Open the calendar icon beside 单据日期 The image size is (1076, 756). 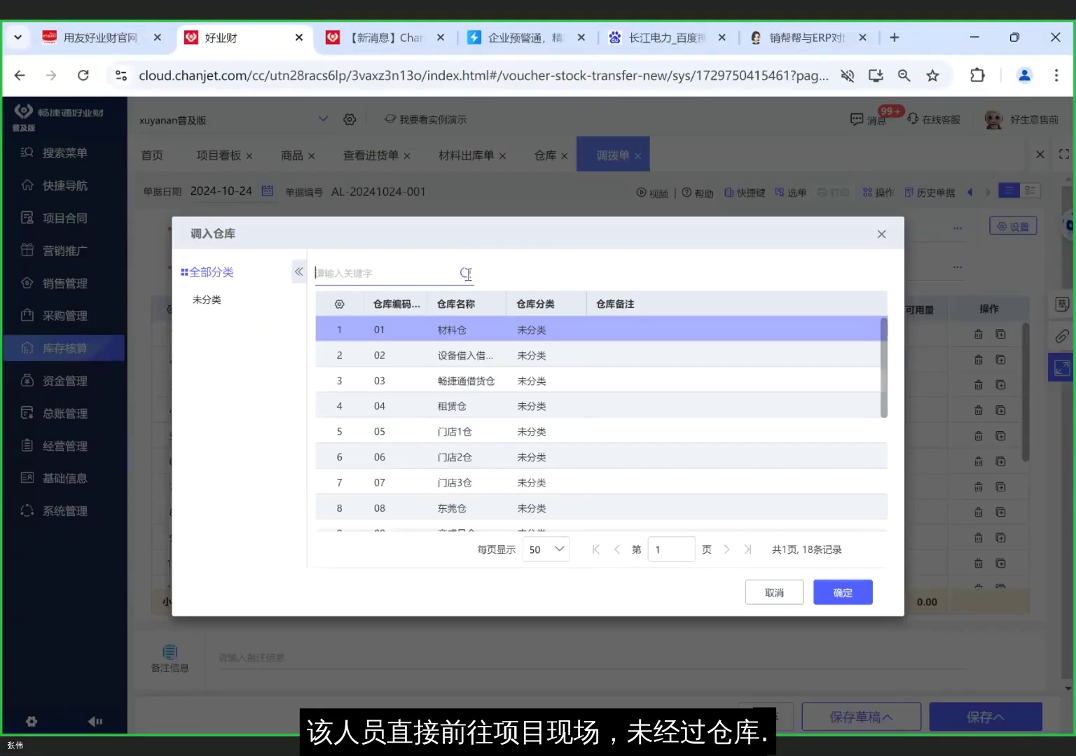click(x=267, y=190)
